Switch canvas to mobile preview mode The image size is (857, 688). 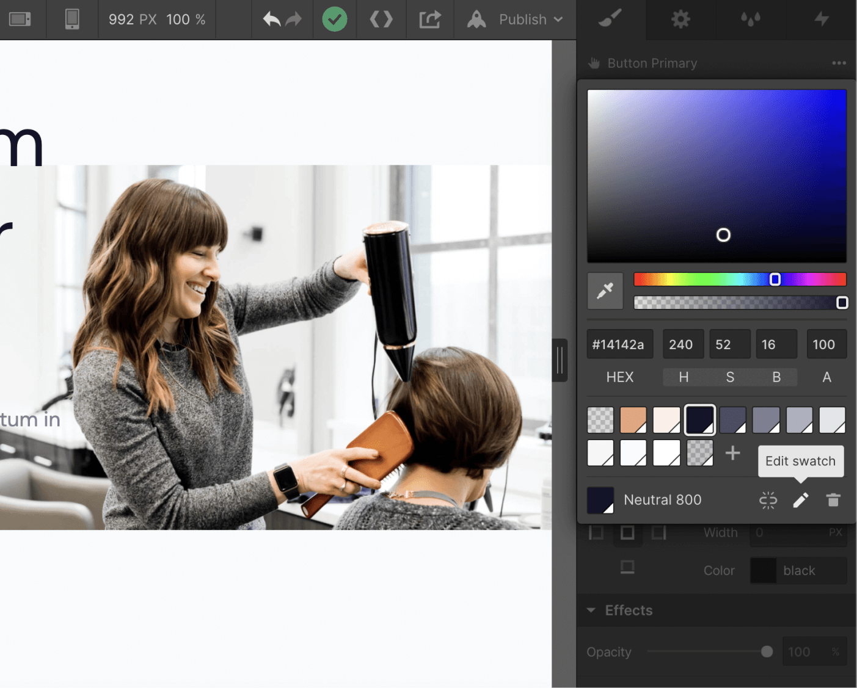pos(71,19)
